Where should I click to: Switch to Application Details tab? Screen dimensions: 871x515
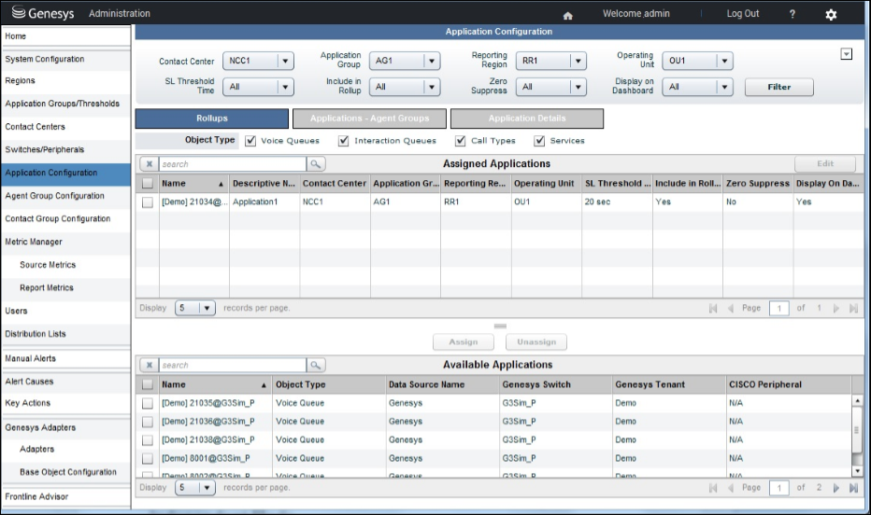[x=527, y=118]
